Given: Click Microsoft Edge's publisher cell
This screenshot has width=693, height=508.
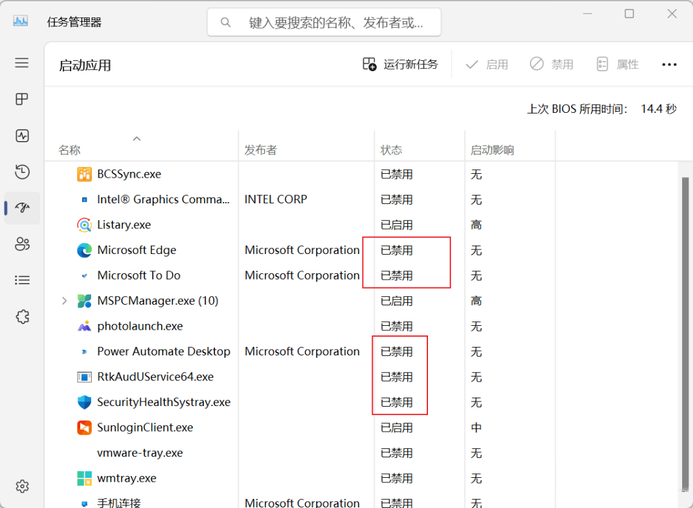Looking at the screenshot, I should pos(302,250).
